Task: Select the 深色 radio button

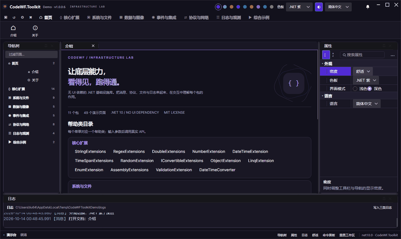Action: (369, 89)
